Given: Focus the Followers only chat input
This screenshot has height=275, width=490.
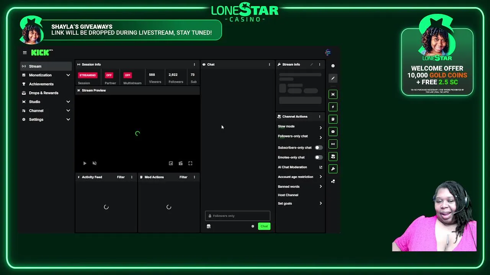Looking at the screenshot, I should click(x=238, y=216).
